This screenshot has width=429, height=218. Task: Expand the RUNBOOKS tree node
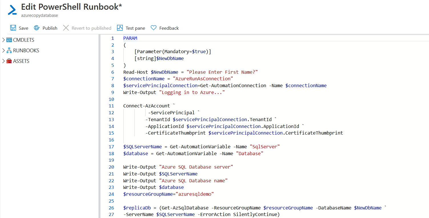tap(3, 51)
